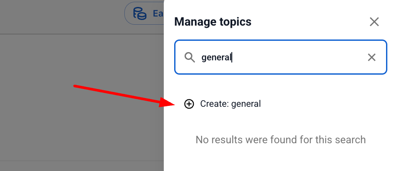Click the No results found message
The width and height of the screenshot is (396, 171).
point(281,140)
